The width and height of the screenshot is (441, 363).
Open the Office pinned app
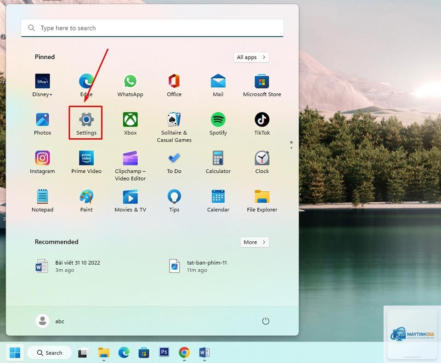pos(174,85)
